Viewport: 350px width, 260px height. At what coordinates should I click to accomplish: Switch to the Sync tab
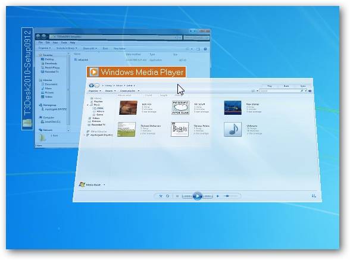[x=302, y=86]
